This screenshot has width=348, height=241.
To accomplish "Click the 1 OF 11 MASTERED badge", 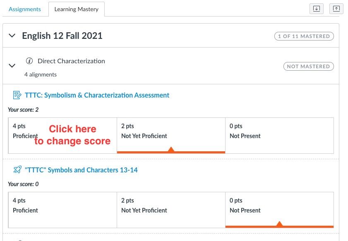I will pos(304,36).
